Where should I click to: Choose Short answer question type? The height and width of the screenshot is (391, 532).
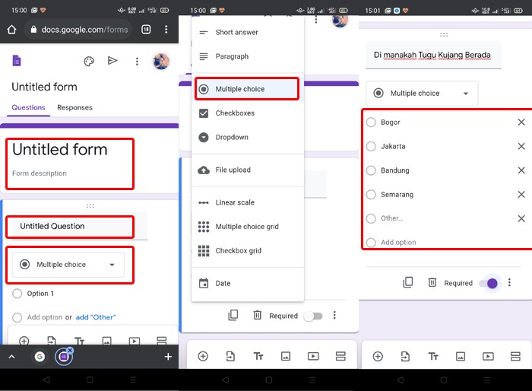(x=247, y=32)
